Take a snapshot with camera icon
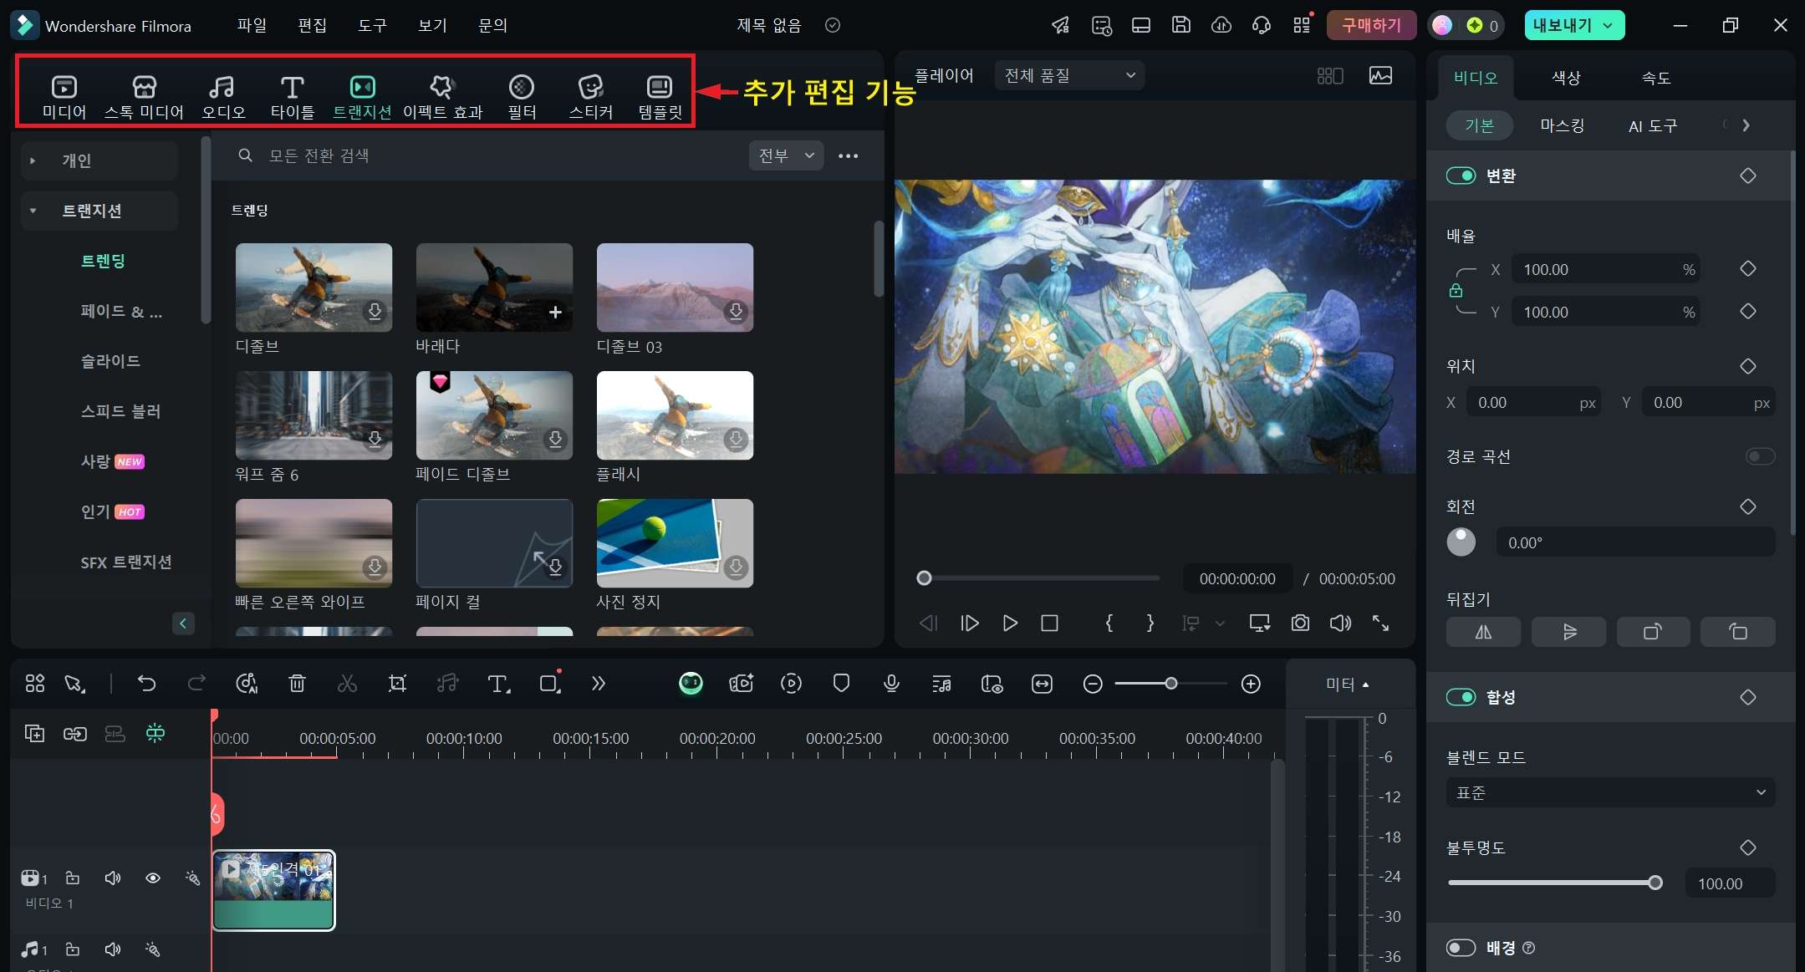Image resolution: width=1805 pixels, height=972 pixels. (1300, 623)
